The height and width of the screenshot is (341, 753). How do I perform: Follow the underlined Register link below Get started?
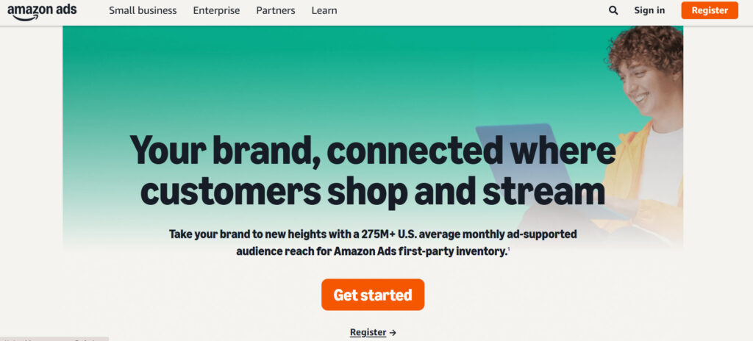point(368,332)
